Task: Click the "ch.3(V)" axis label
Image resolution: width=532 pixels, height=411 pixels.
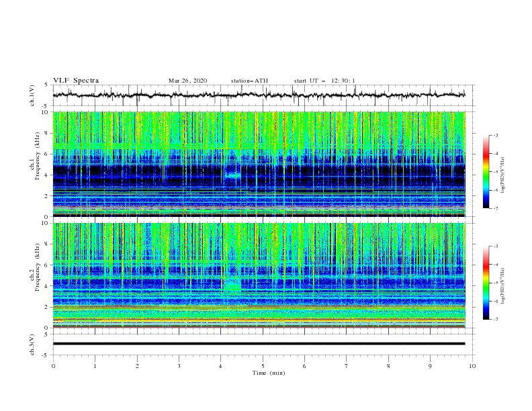Action: 32,345
